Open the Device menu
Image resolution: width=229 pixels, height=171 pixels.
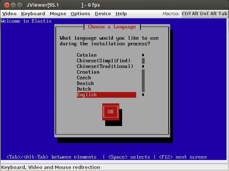click(x=103, y=14)
